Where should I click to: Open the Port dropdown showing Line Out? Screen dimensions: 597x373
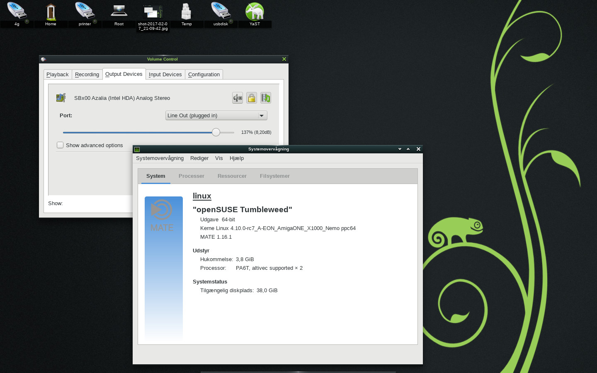point(216,116)
